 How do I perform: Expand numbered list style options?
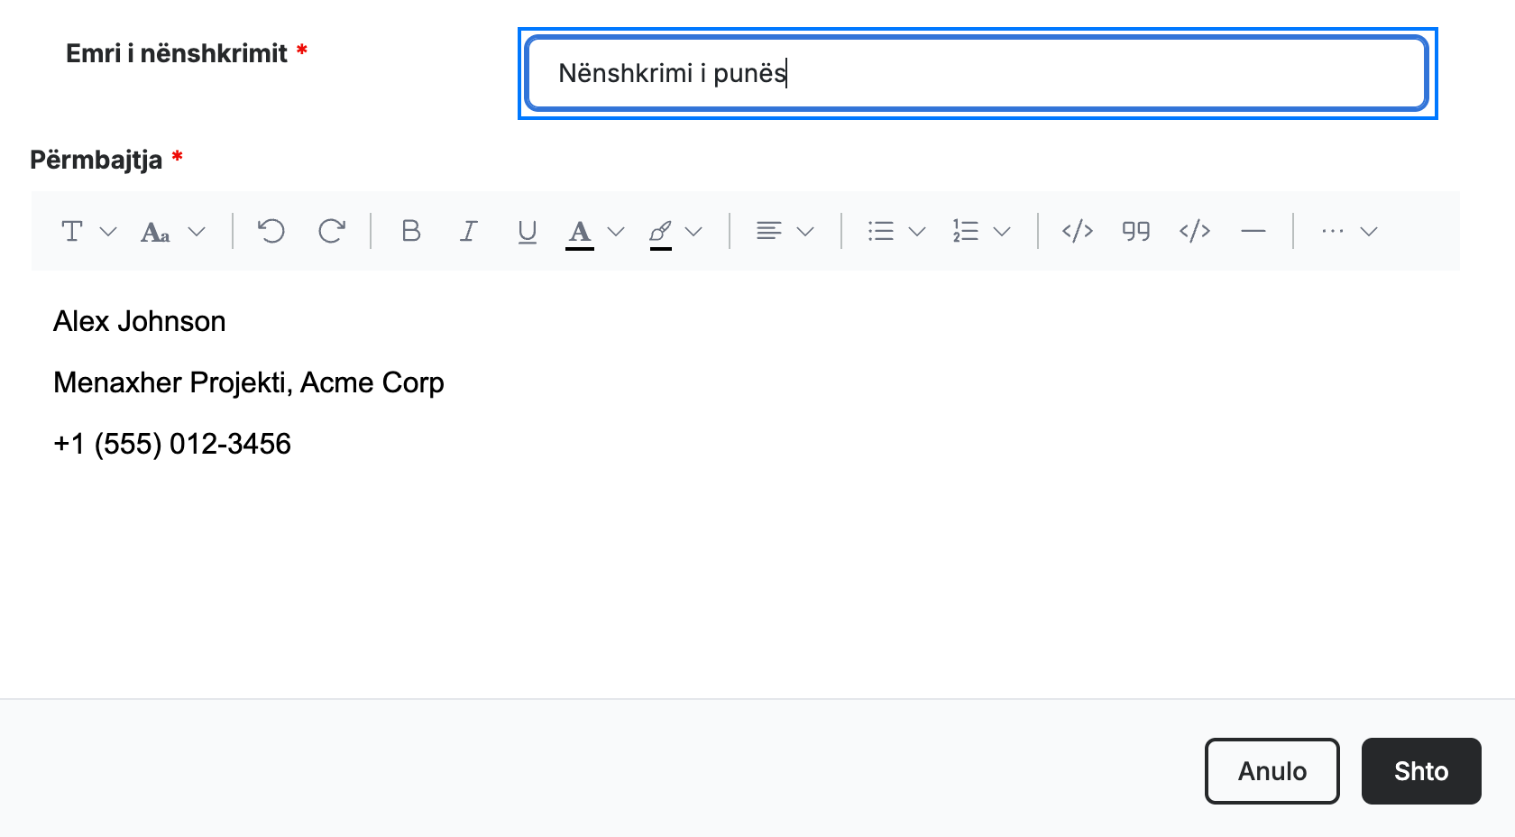tap(1002, 232)
